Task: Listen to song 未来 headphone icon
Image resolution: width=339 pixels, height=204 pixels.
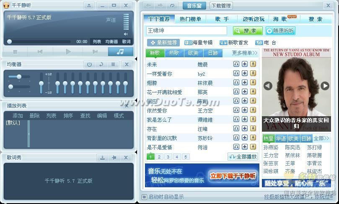Action: 236,64
